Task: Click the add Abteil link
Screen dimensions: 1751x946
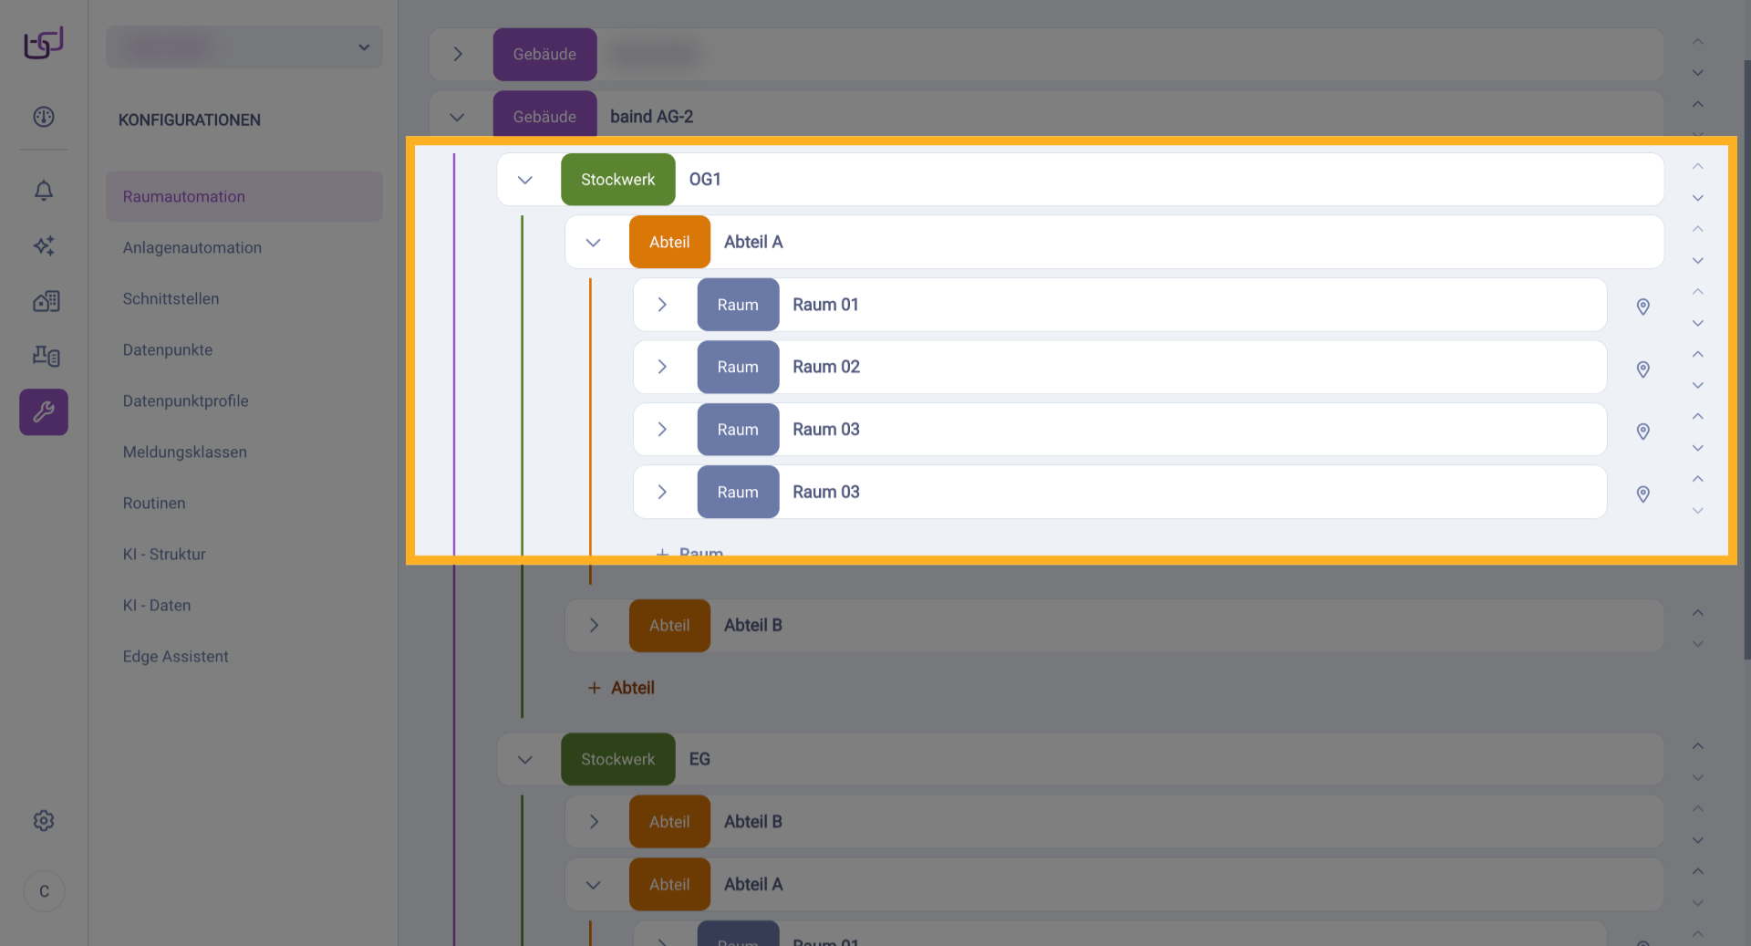Action: (622, 688)
